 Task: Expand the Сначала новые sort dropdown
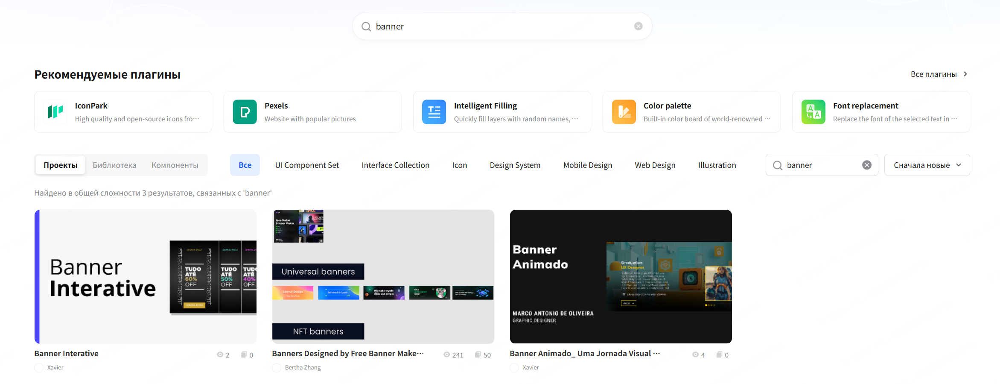927,165
